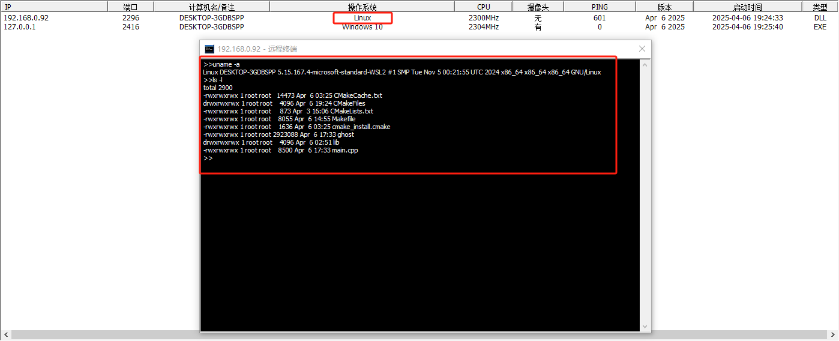The height and width of the screenshot is (341, 839).
Task: Click the 版本 column header
Action: (x=664, y=7)
